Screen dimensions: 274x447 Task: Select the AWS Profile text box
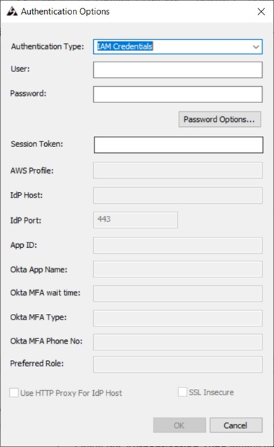[x=177, y=170]
